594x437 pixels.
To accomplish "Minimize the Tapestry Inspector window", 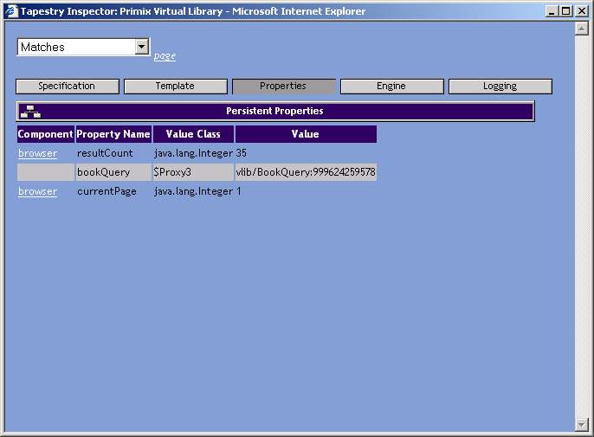I will tap(552, 11).
